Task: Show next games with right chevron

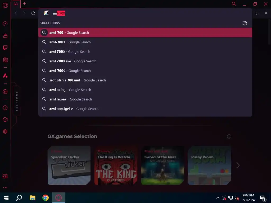Action: [x=238, y=165]
